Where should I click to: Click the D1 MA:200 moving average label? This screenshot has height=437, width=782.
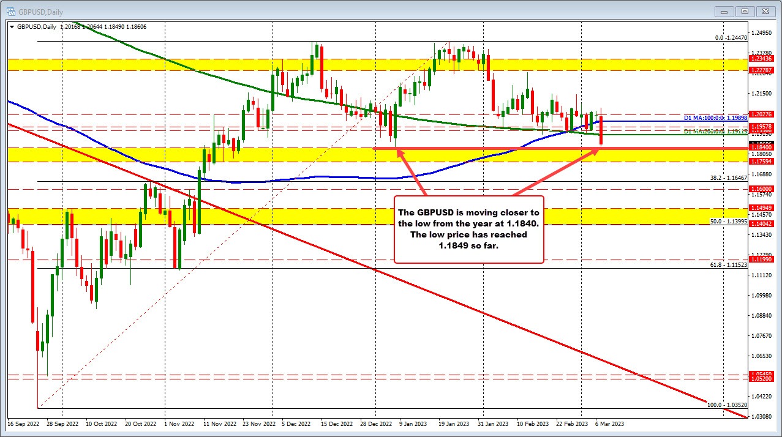(x=714, y=131)
